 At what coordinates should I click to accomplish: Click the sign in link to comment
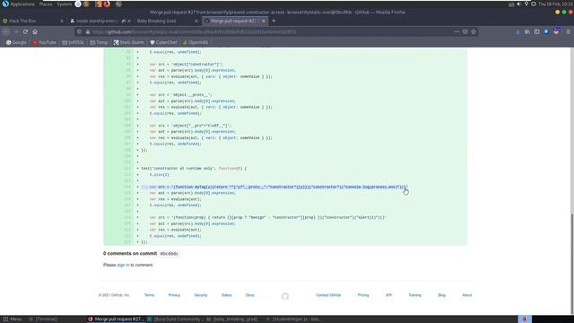coord(123,265)
